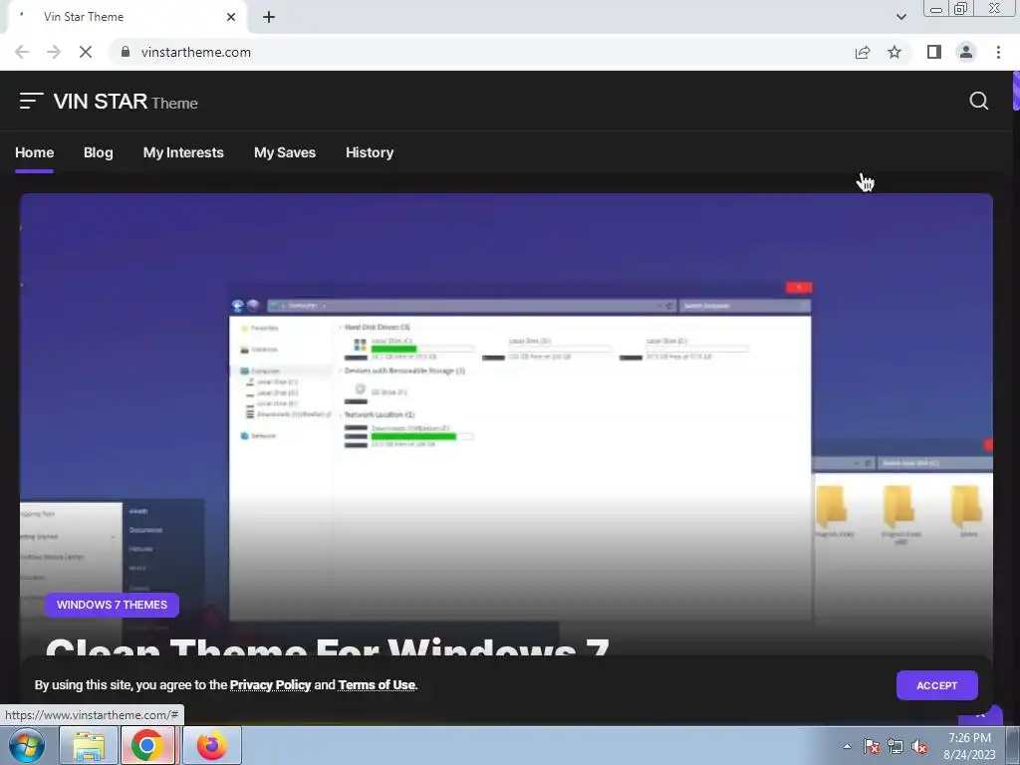Click the address bar showing vinstartheme.com
The image size is (1020, 765).
coord(481,52)
